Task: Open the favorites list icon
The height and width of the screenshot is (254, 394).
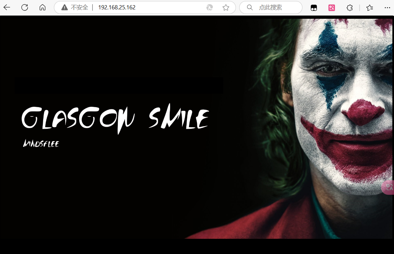Action: tap(370, 8)
